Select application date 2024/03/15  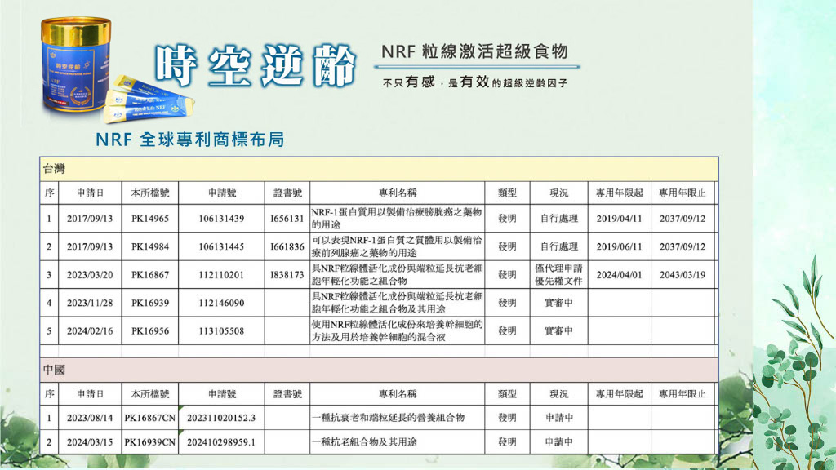90,442
